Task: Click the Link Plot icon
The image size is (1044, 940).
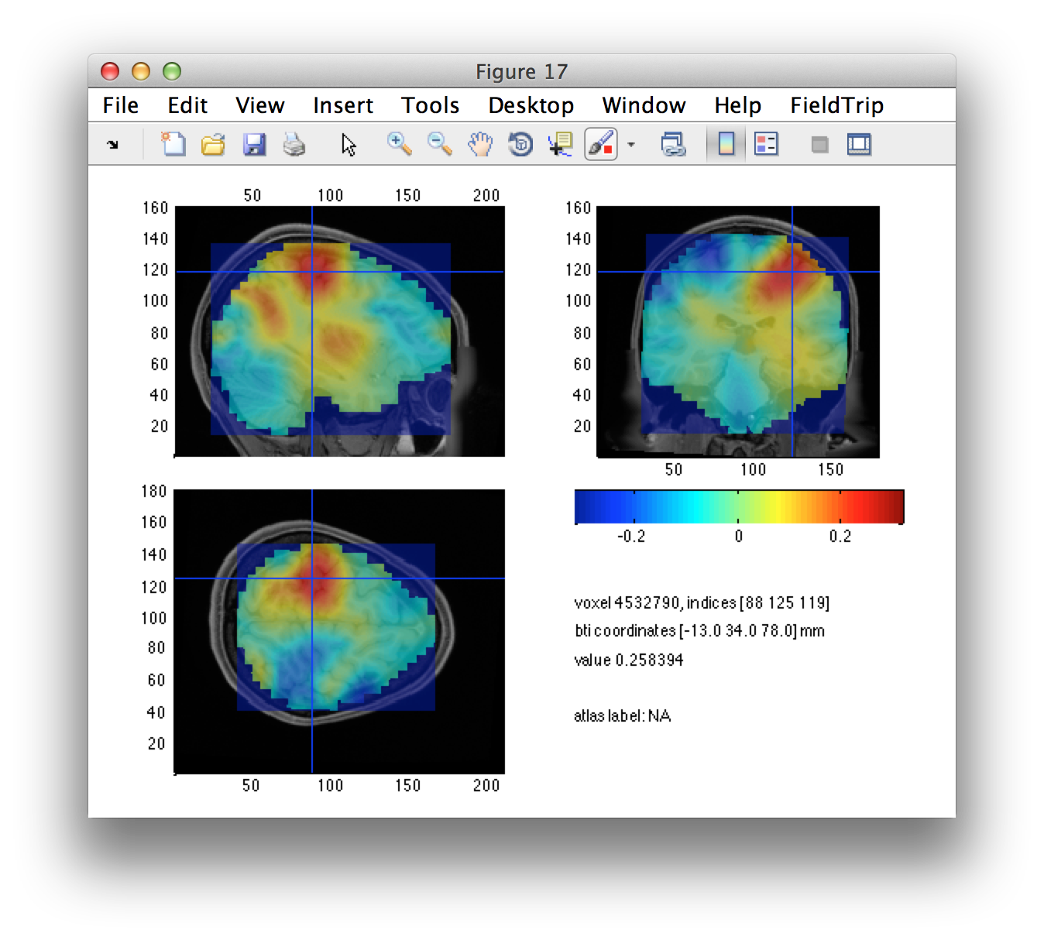Action: coord(673,144)
